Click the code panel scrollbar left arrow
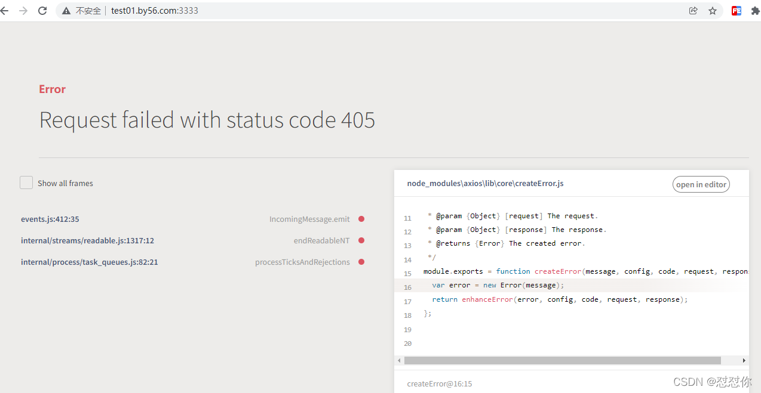Image resolution: width=761 pixels, height=393 pixels. (399, 360)
